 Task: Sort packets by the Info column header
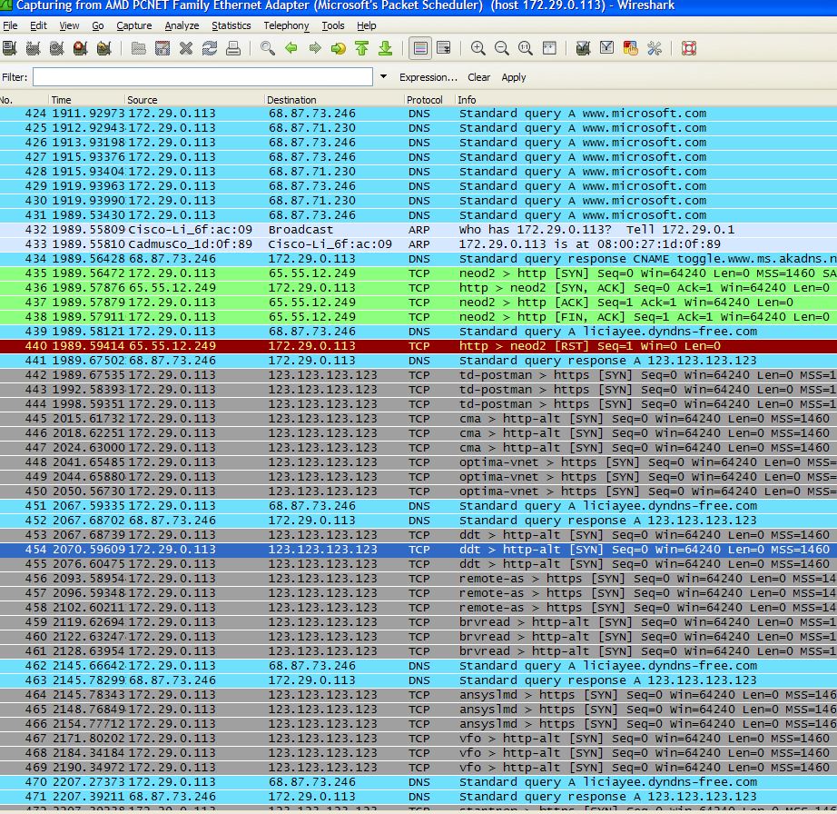[645, 100]
